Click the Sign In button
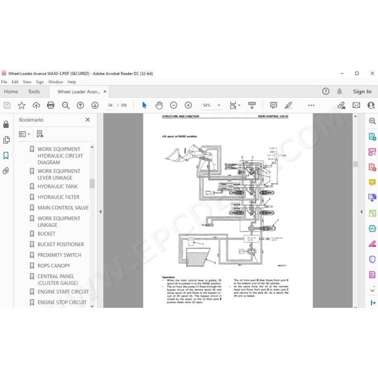The width and height of the screenshot is (378, 378). [x=362, y=92]
